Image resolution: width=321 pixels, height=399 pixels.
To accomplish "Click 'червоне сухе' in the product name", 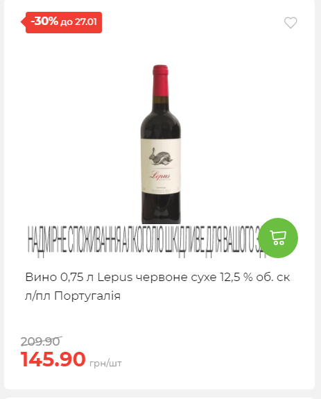I will pyautogui.click(x=176, y=277).
